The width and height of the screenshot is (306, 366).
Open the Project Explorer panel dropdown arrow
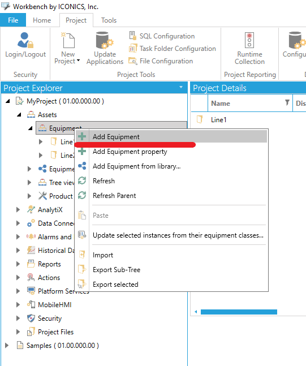click(181, 87)
